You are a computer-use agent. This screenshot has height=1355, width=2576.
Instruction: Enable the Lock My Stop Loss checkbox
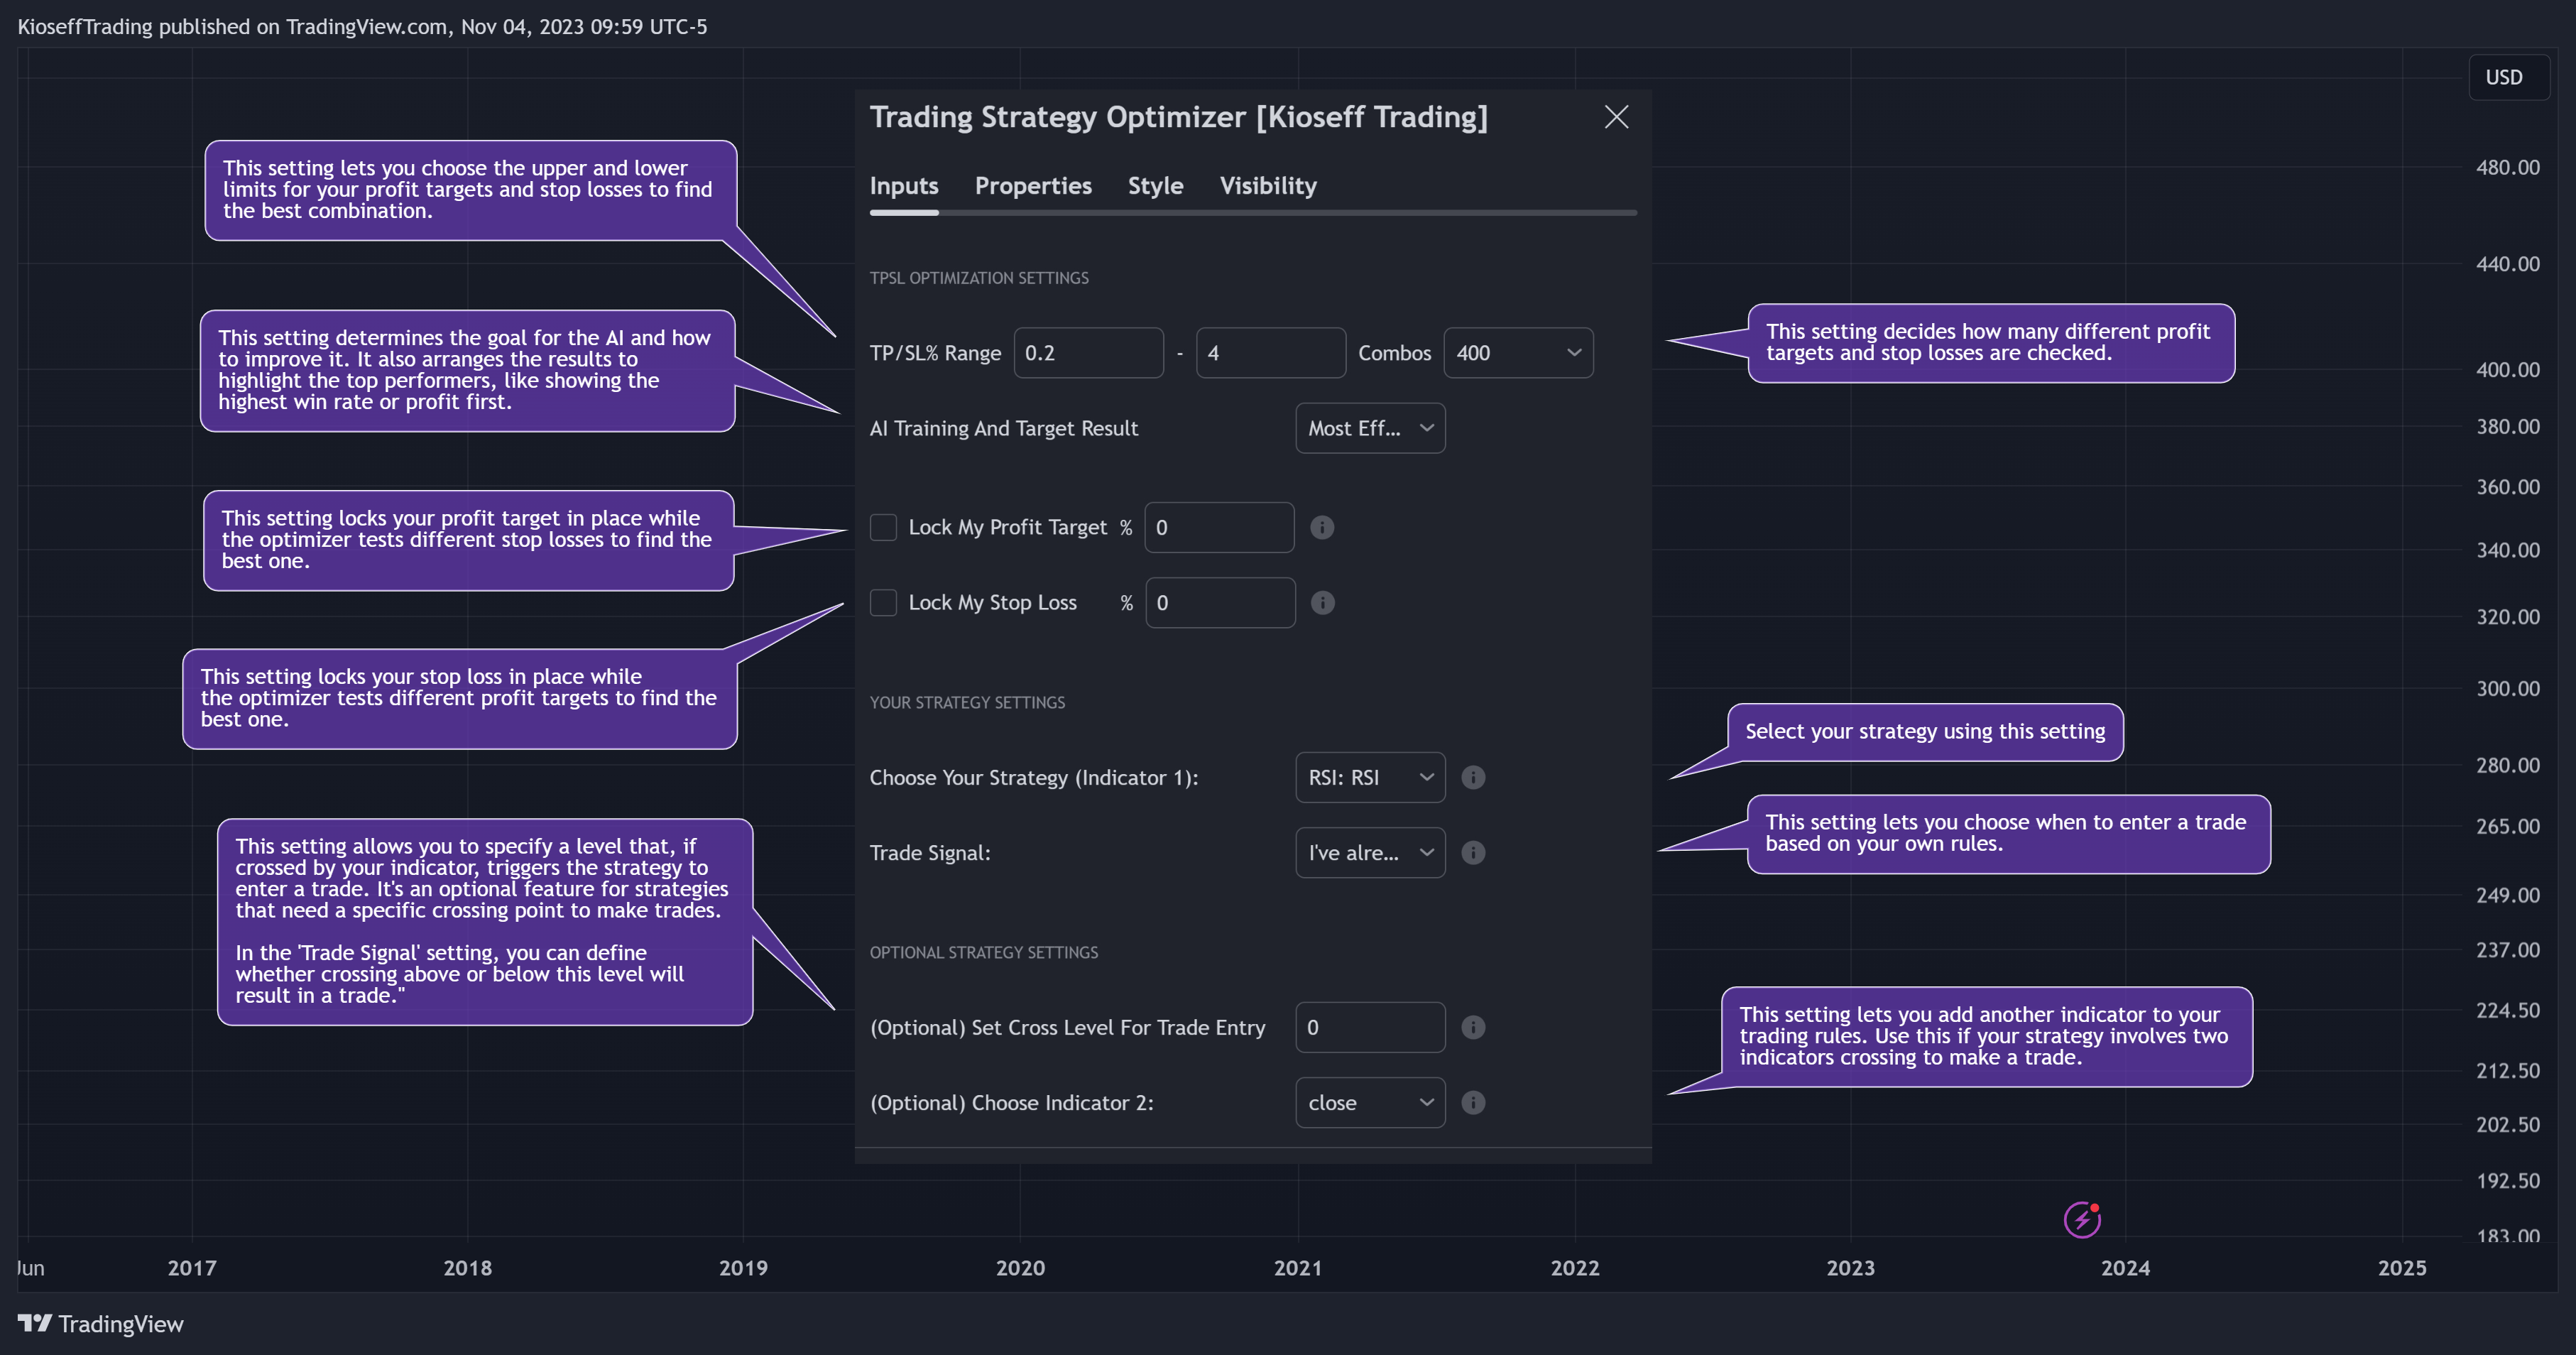(x=883, y=602)
